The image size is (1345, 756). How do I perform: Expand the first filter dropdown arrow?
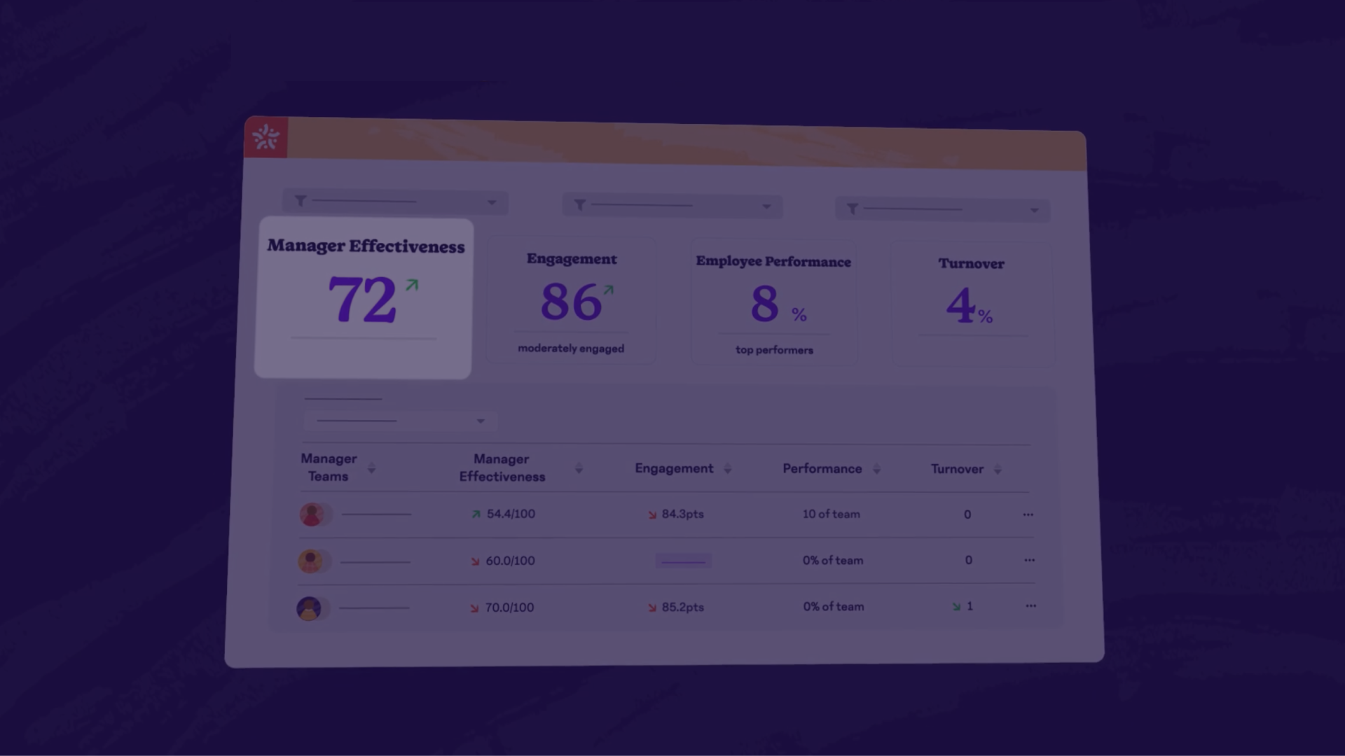[x=492, y=202]
